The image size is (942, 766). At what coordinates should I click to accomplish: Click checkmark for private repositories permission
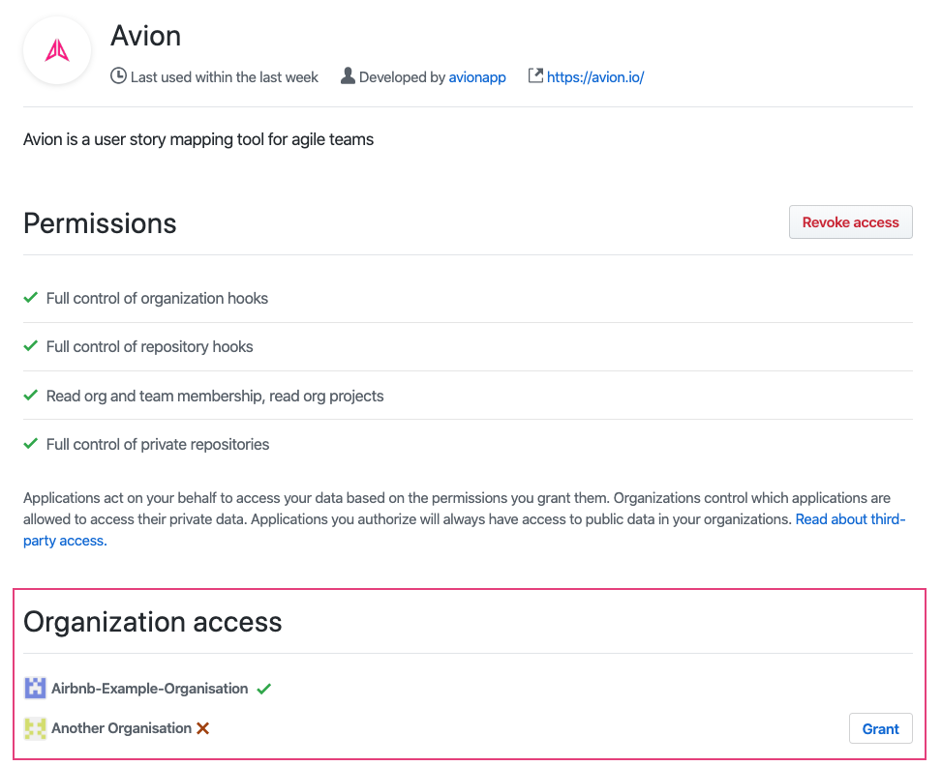[x=31, y=444]
